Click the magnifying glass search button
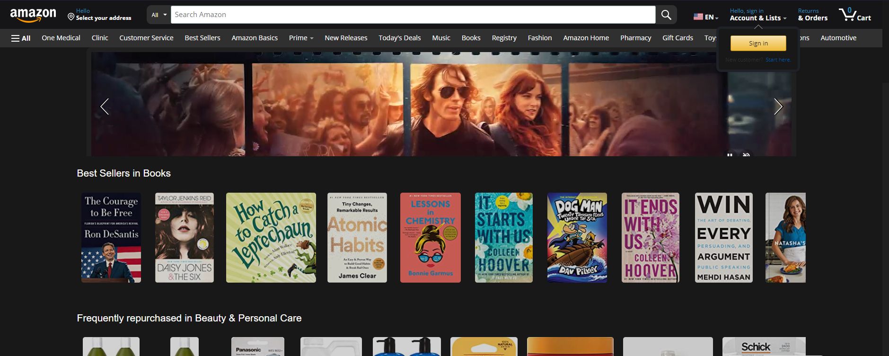The width and height of the screenshot is (889, 356). pyautogui.click(x=666, y=15)
